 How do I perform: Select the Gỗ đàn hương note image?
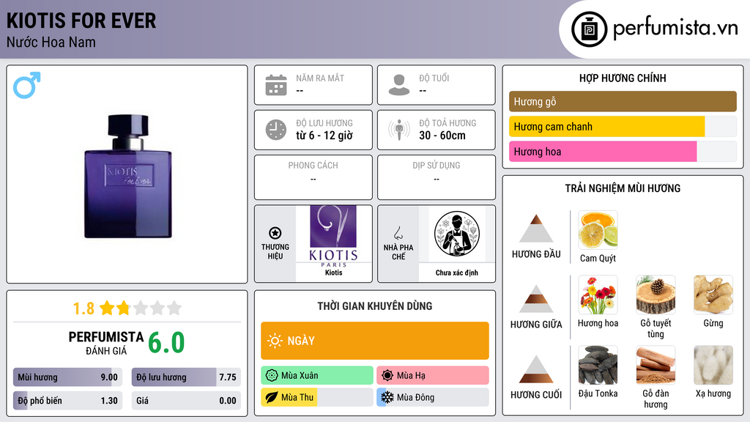[656, 365]
